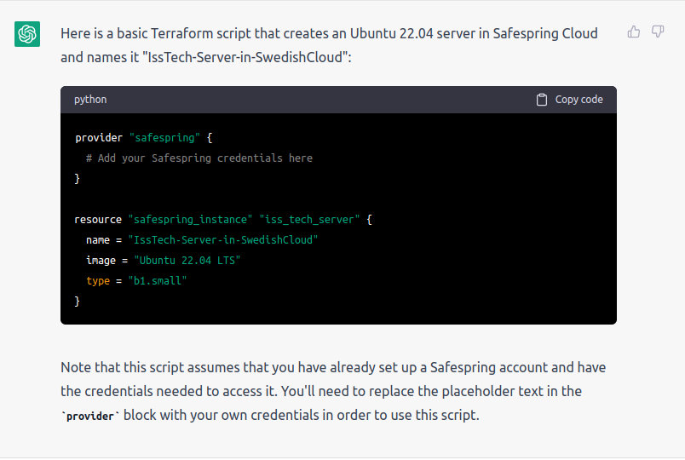
Task: Click the comment about Safespring credentials
Action: coord(199,158)
